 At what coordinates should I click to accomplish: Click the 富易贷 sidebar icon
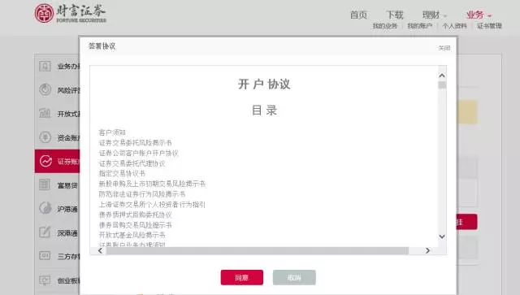coord(45,184)
